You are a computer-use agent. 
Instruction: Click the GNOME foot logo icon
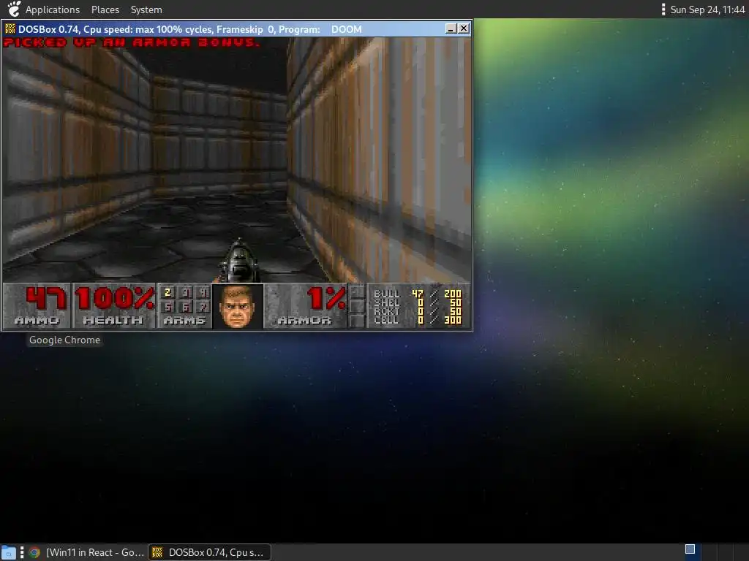tap(13, 9)
